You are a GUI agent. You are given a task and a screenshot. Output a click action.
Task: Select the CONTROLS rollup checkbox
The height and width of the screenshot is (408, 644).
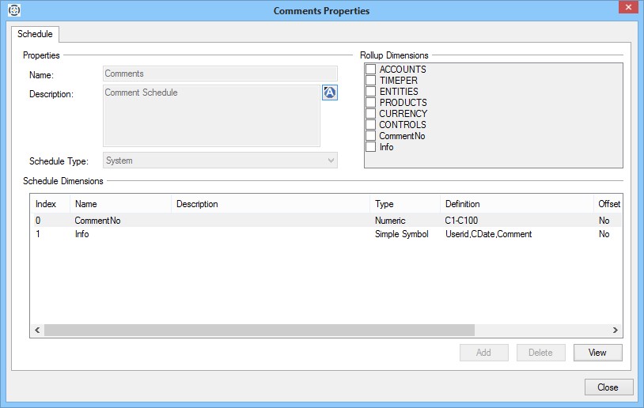(x=370, y=125)
